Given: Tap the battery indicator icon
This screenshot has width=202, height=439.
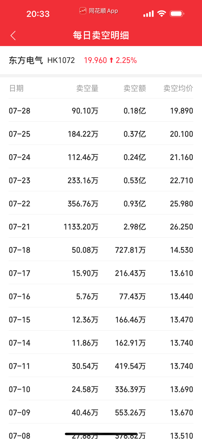Looking at the screenshot, I should pyautogui.click(x=177, y=13).
